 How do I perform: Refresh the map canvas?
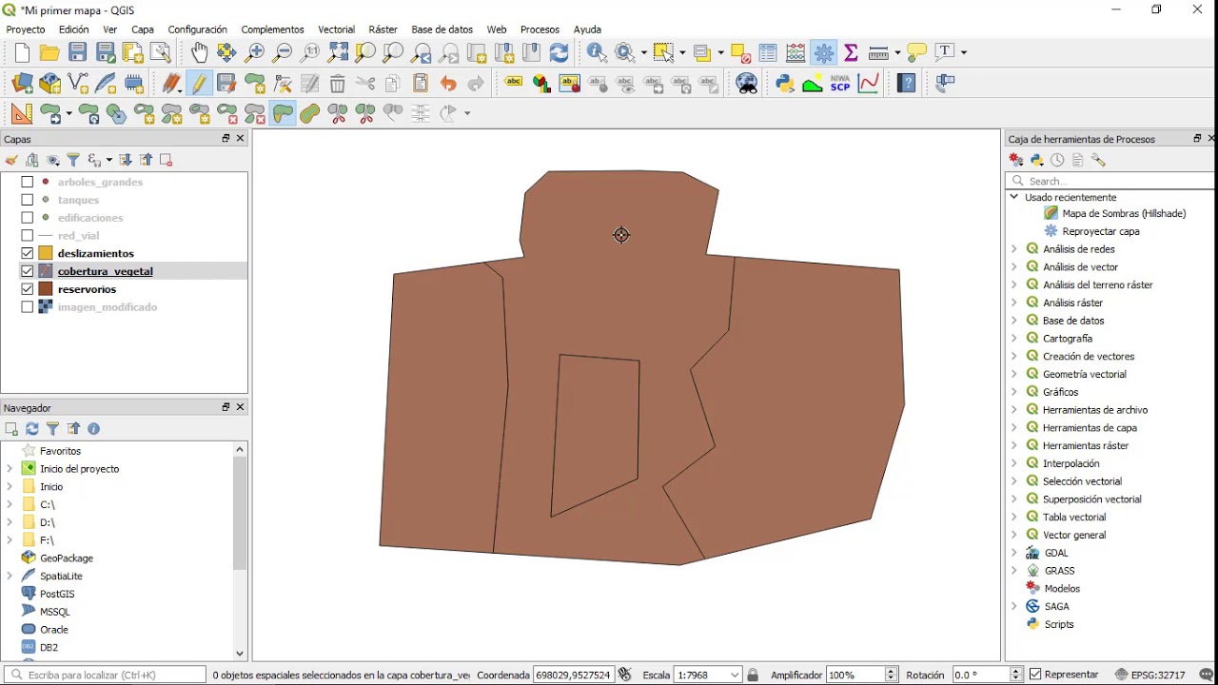click(560, 53)
